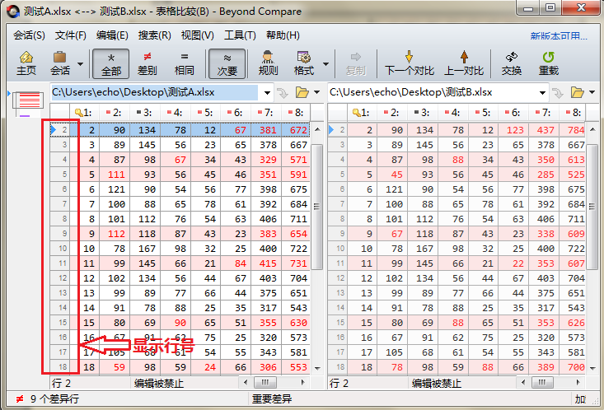Click left pane vertical scrollbar down arrow

[317, 368]
